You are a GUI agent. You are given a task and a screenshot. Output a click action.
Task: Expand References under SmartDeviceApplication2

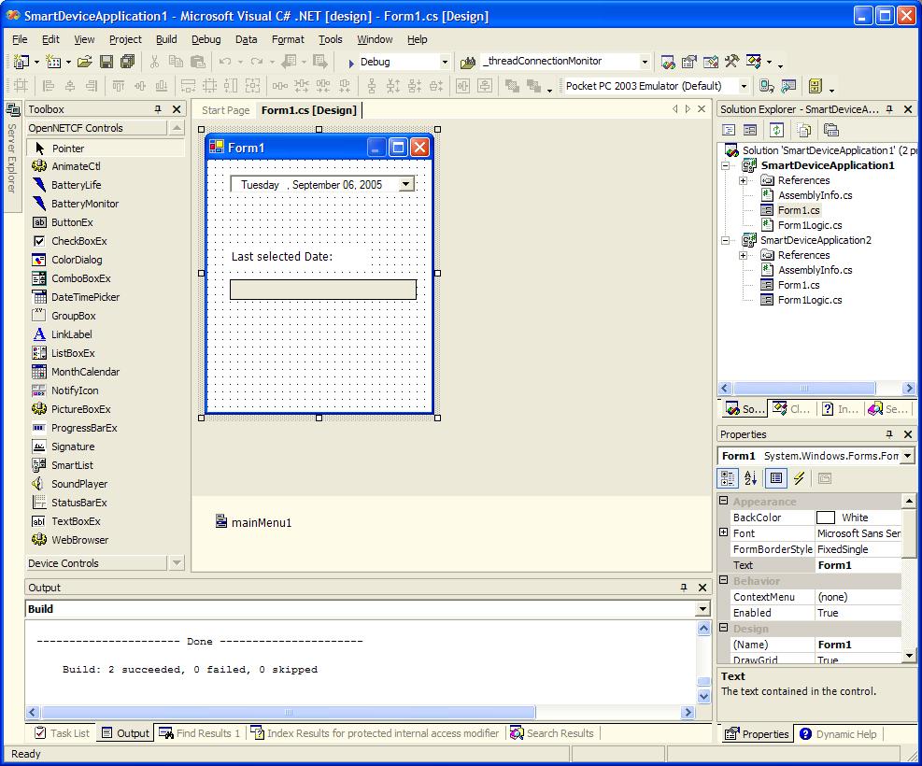(744, 255)
